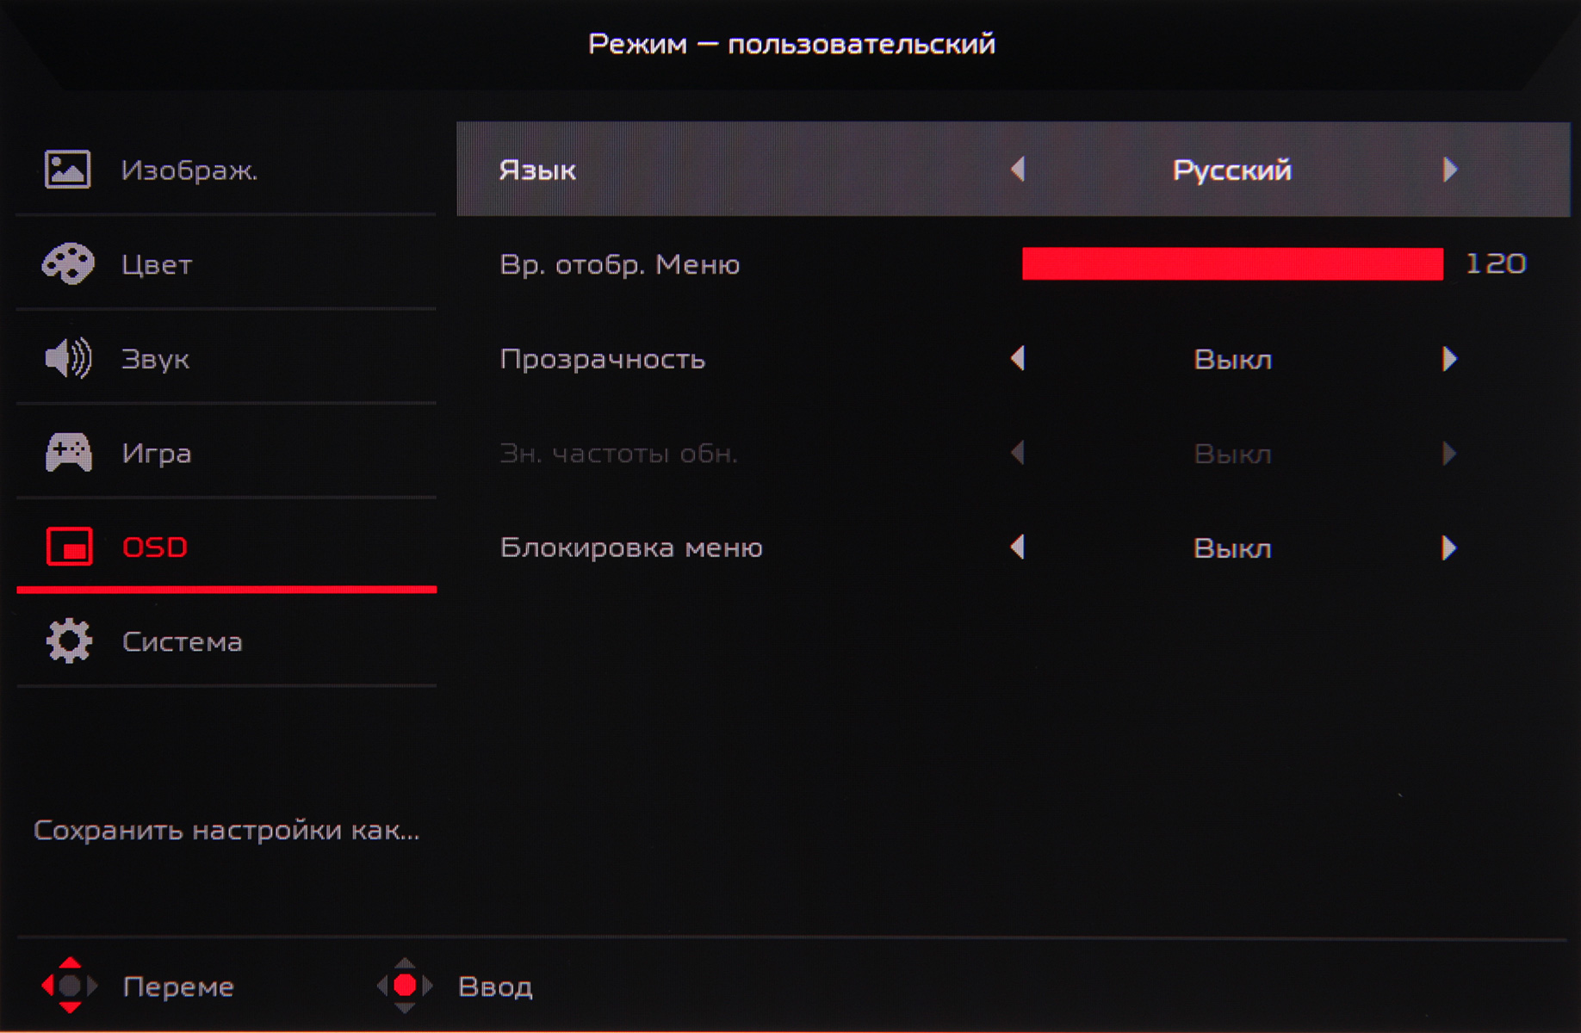1581x1033 pixels.
Task: Click the red joystick Переме icon
Action: tap(70, 986)
